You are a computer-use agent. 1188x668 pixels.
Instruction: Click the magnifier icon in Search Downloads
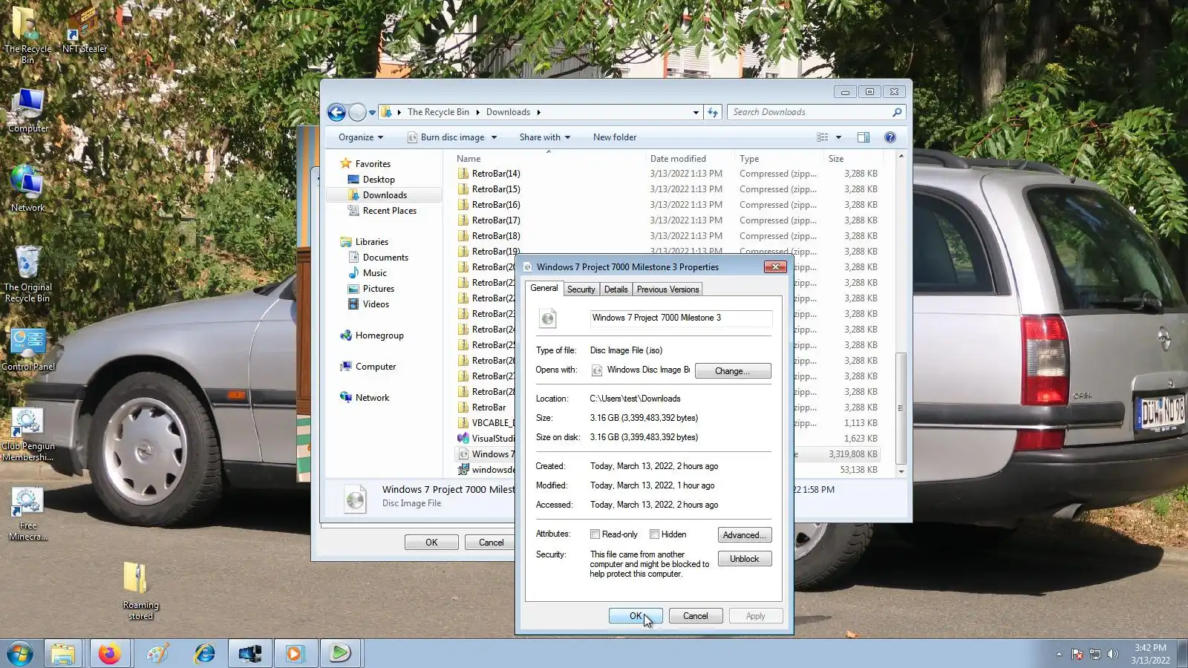click(x=897, y=112)
